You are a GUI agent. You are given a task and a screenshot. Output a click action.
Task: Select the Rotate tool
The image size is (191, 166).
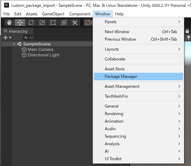tap(31, 23)
